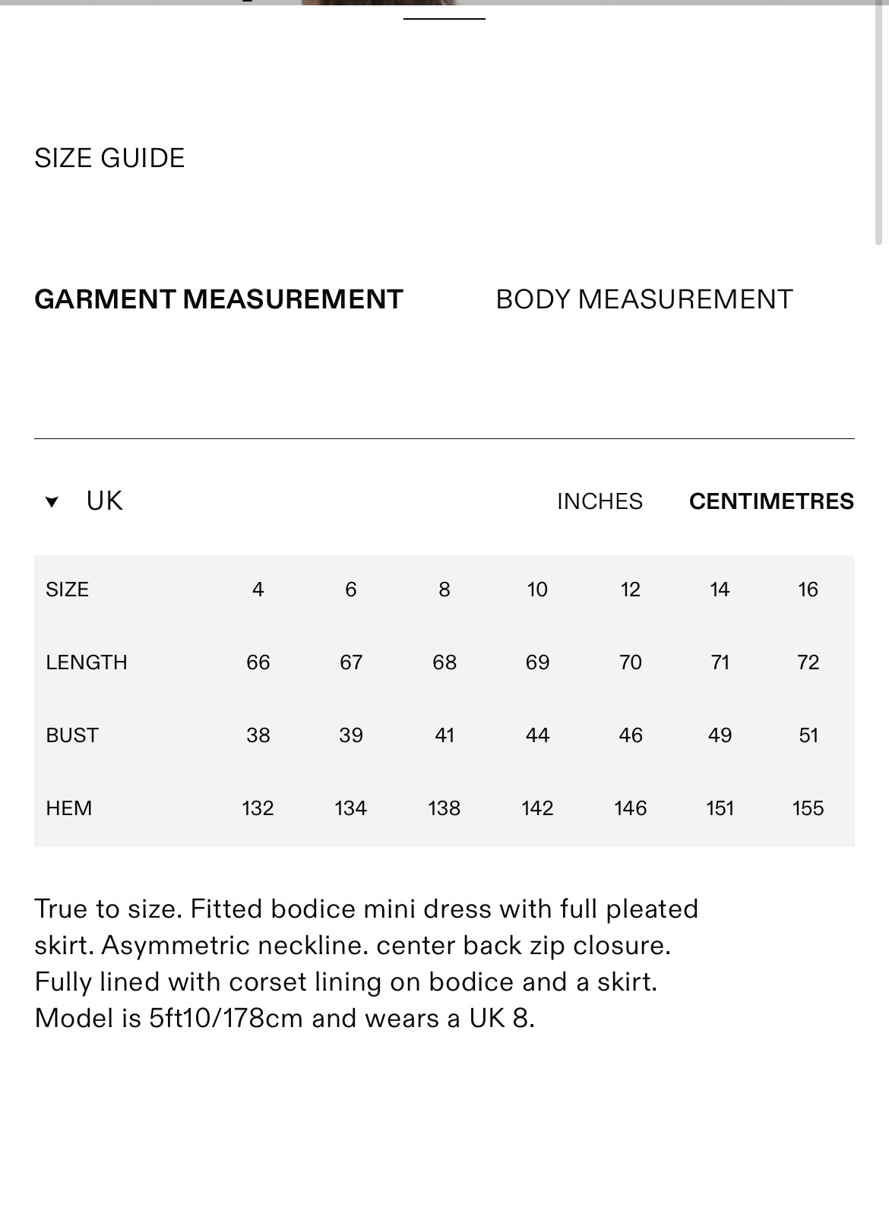Switch to the Body Measurement tab
Viewport: 889px width, 1217px height.
644,299
